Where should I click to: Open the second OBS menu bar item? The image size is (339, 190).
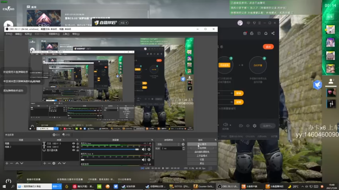pyautogui.click(x=18, y=34)
